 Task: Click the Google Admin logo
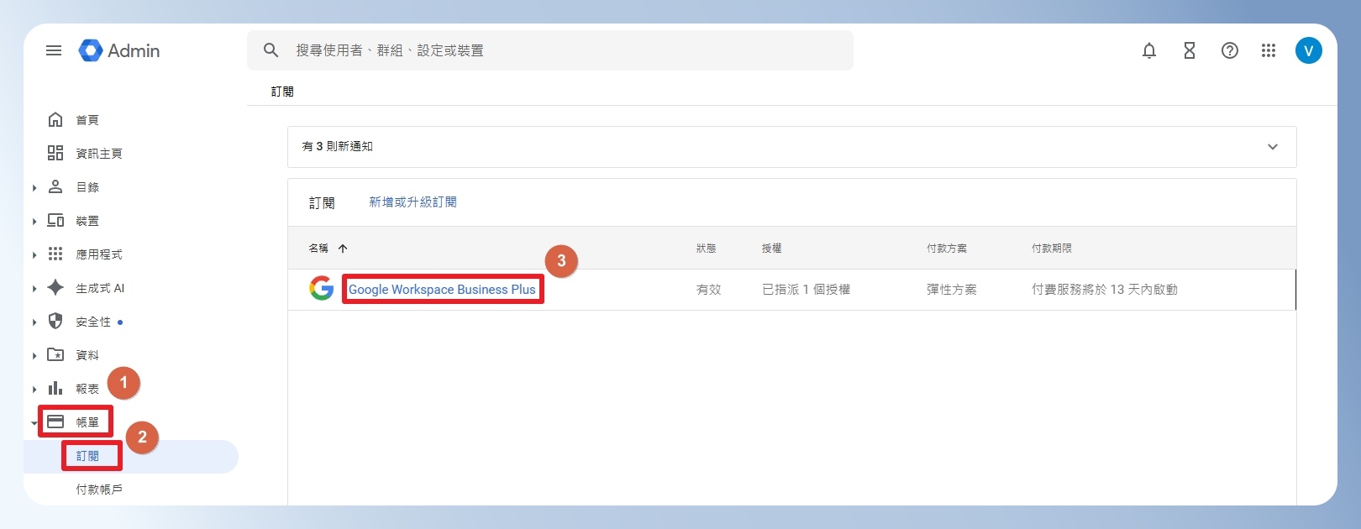(119, 50)
